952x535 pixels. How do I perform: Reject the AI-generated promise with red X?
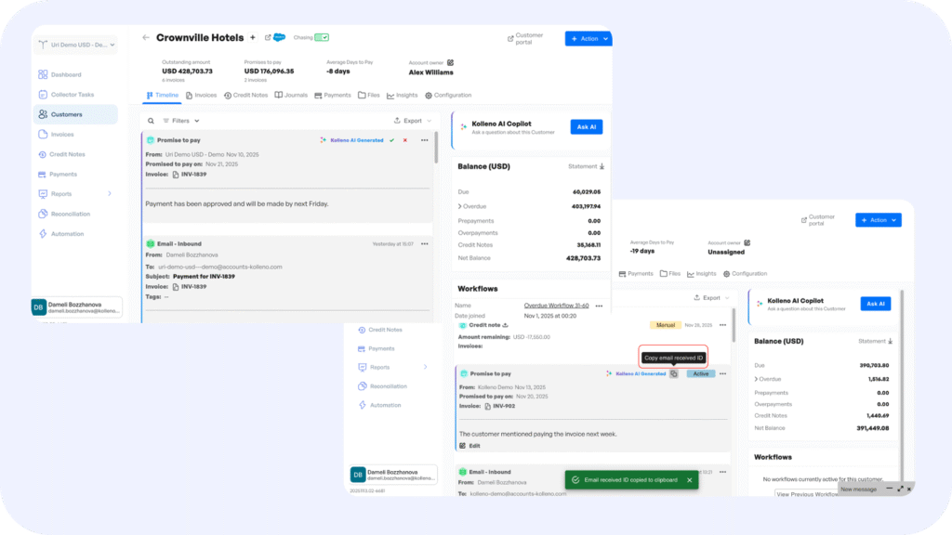tap(405, 140)
